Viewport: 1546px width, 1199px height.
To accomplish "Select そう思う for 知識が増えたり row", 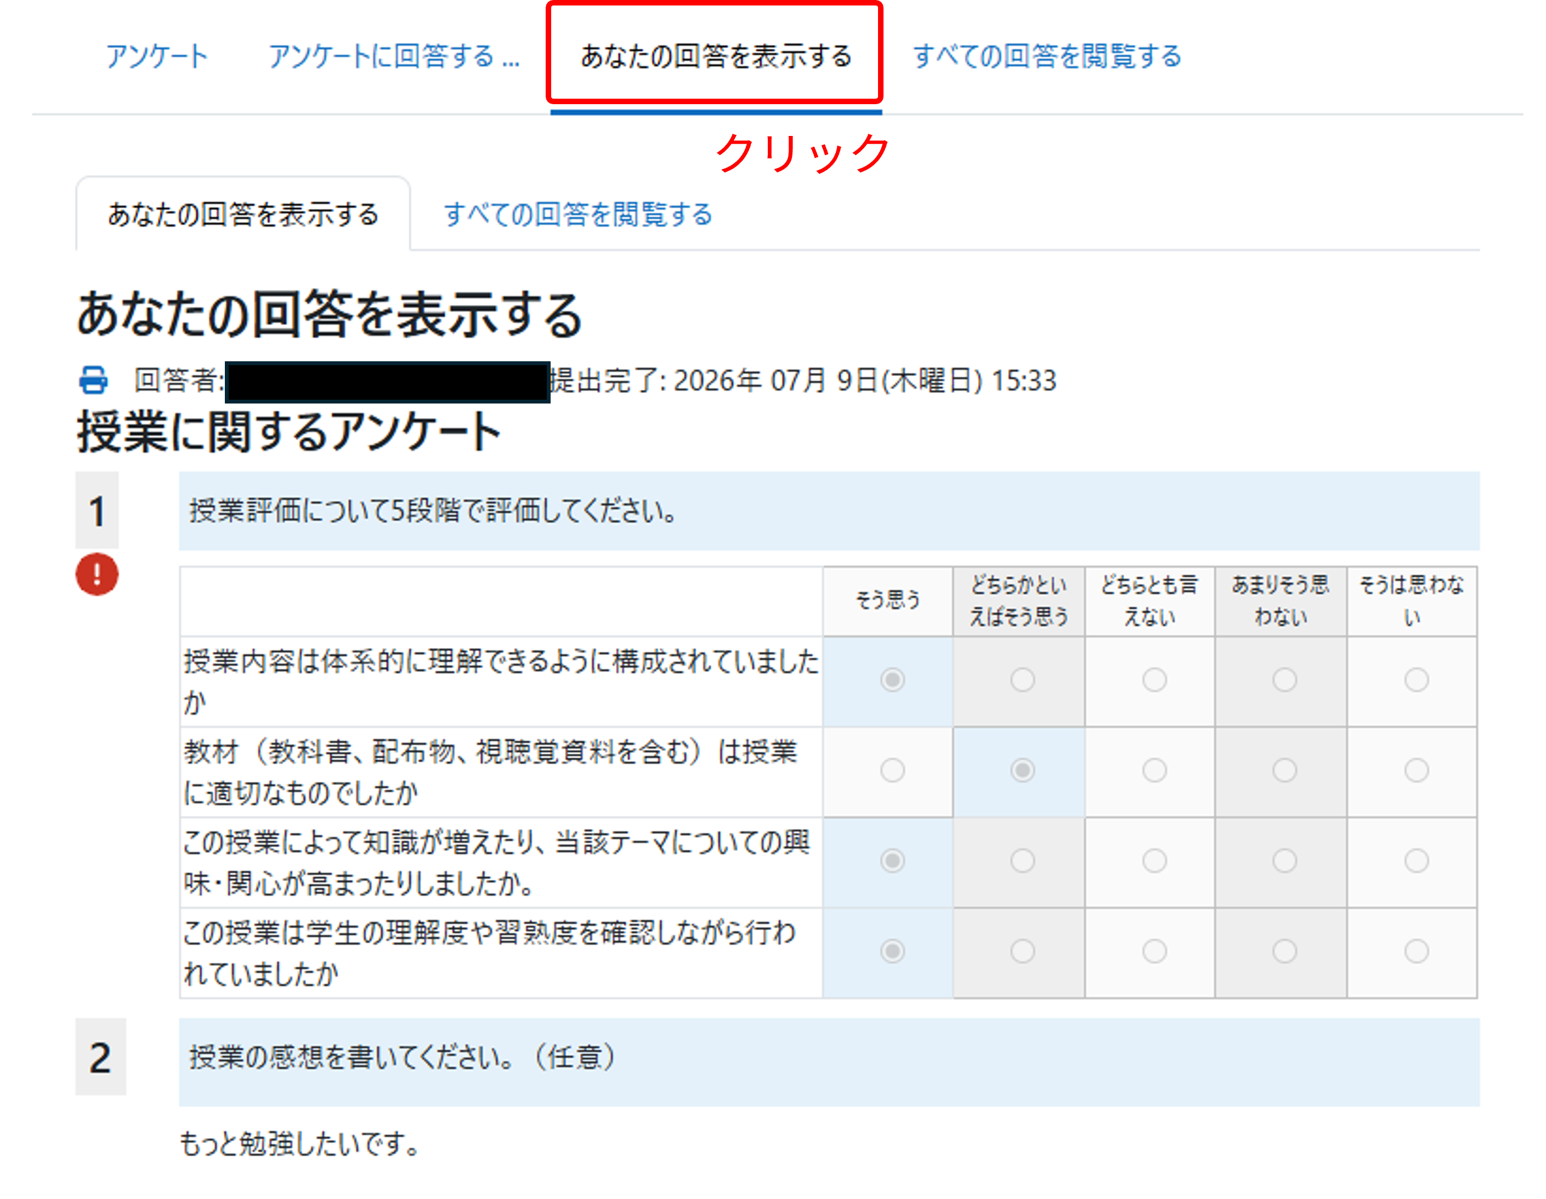I will 892,861.
